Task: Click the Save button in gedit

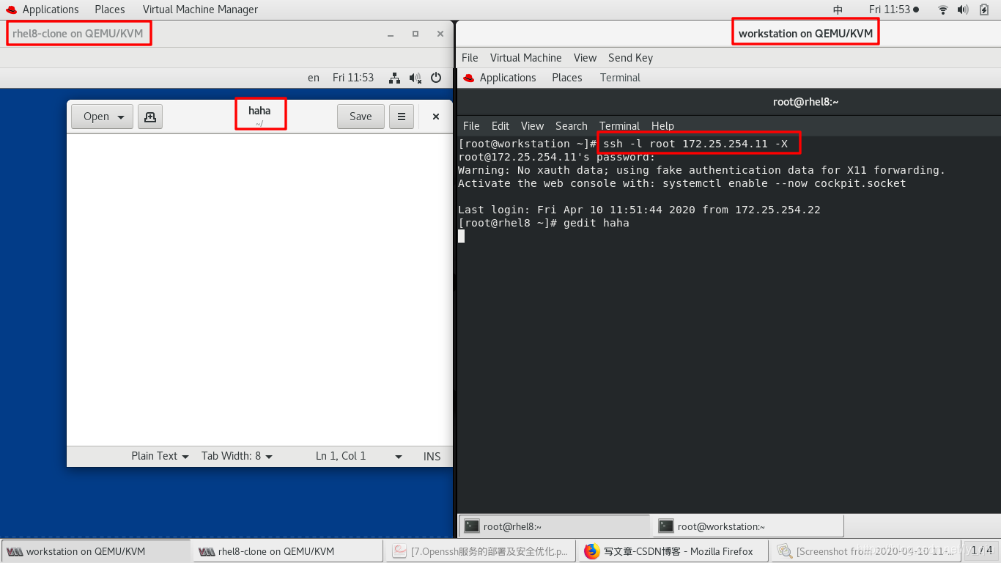Action: [361, 117]
